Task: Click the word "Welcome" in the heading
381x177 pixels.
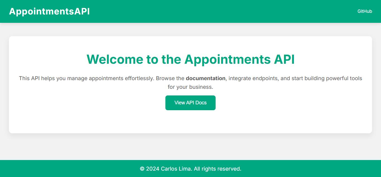Action: tap(114, 59)
